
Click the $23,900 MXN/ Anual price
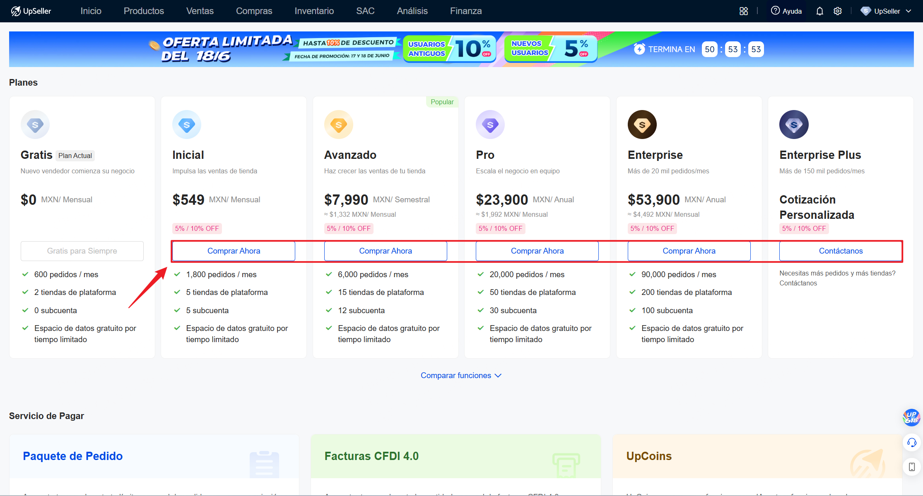coord(525,200)
